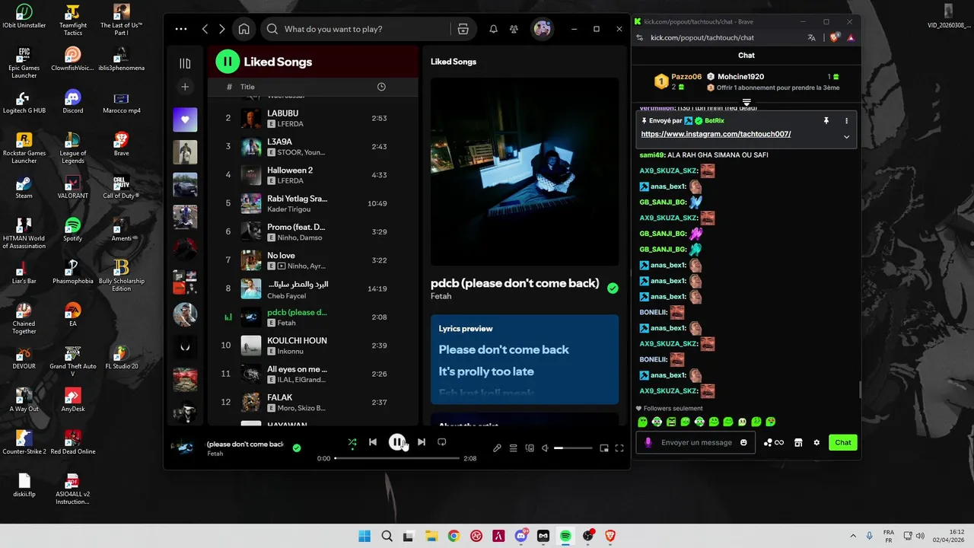
Task: Send message with green Chat button
Action: (x=843, y=442)
